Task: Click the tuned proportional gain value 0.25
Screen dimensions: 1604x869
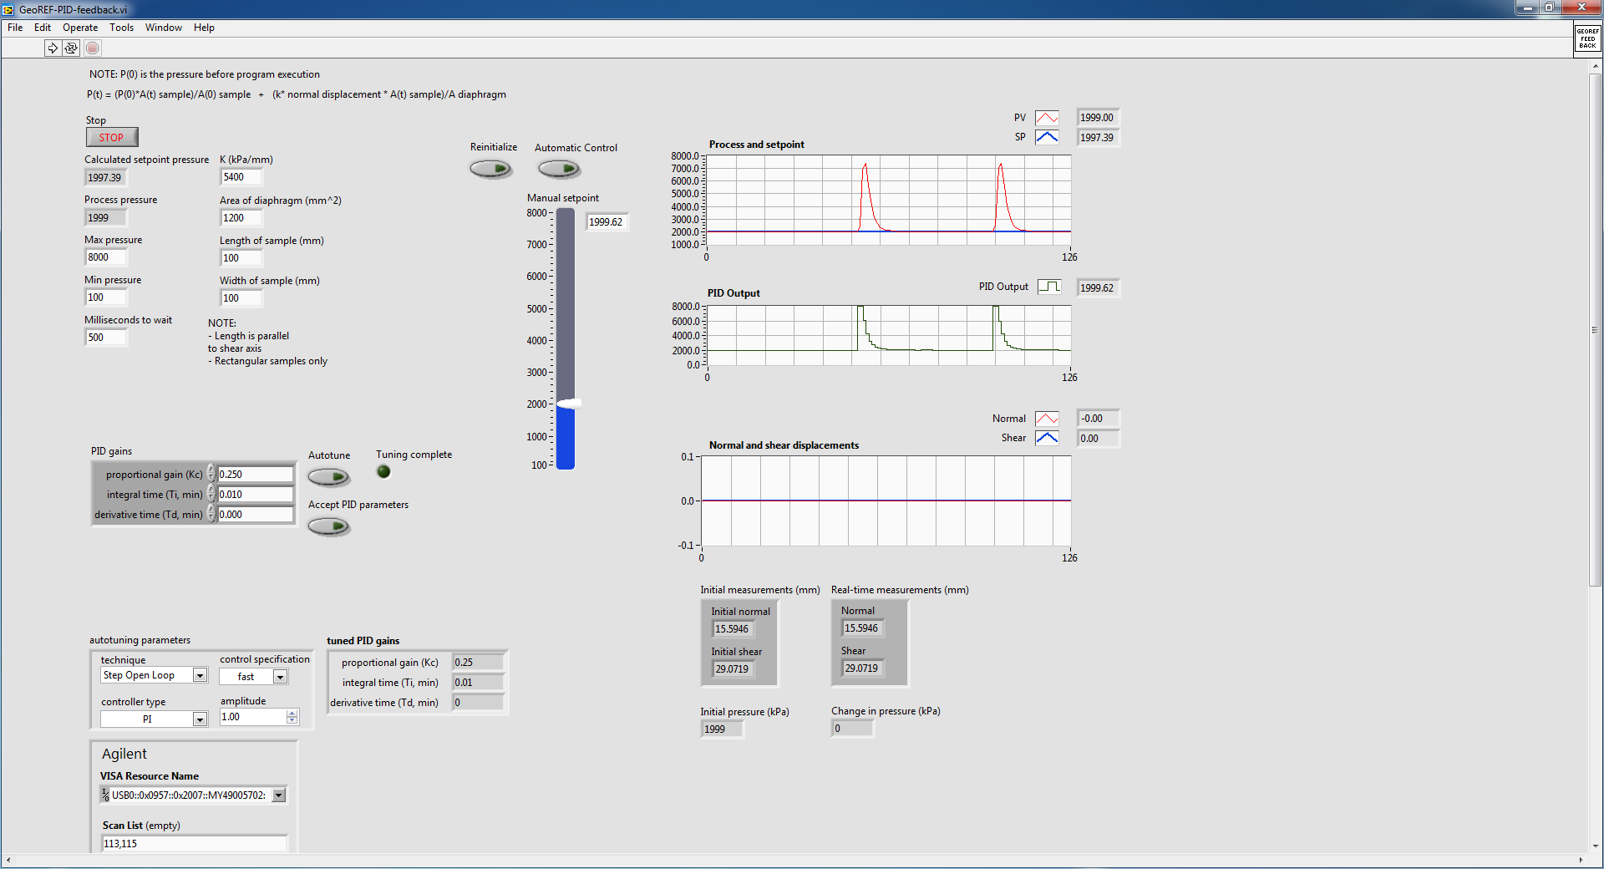Action: (x=478, y=663)
